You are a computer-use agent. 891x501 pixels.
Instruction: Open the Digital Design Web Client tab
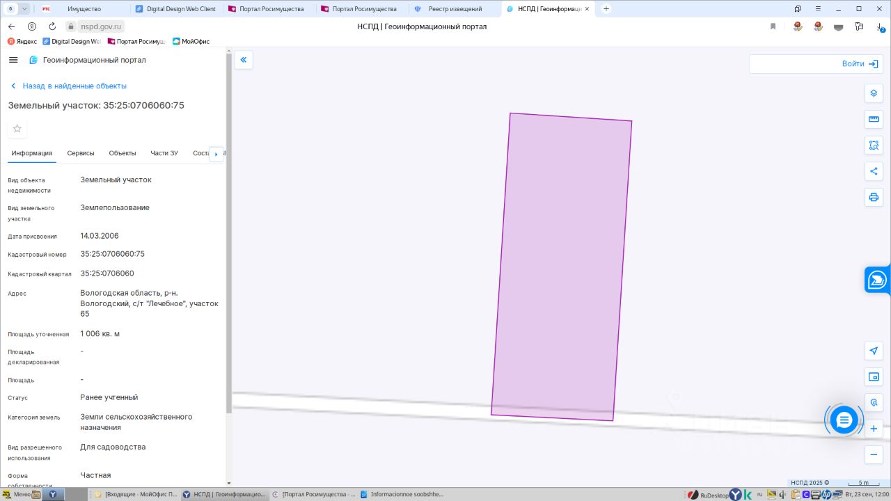tap(175, 9)
